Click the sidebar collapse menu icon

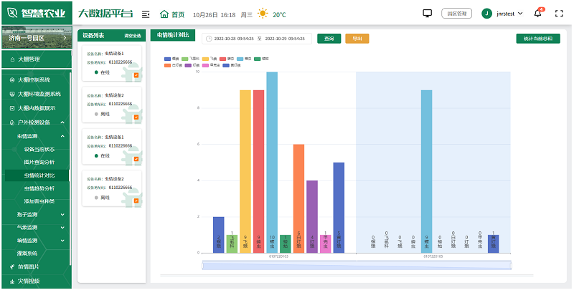click(x=146, y=14)
